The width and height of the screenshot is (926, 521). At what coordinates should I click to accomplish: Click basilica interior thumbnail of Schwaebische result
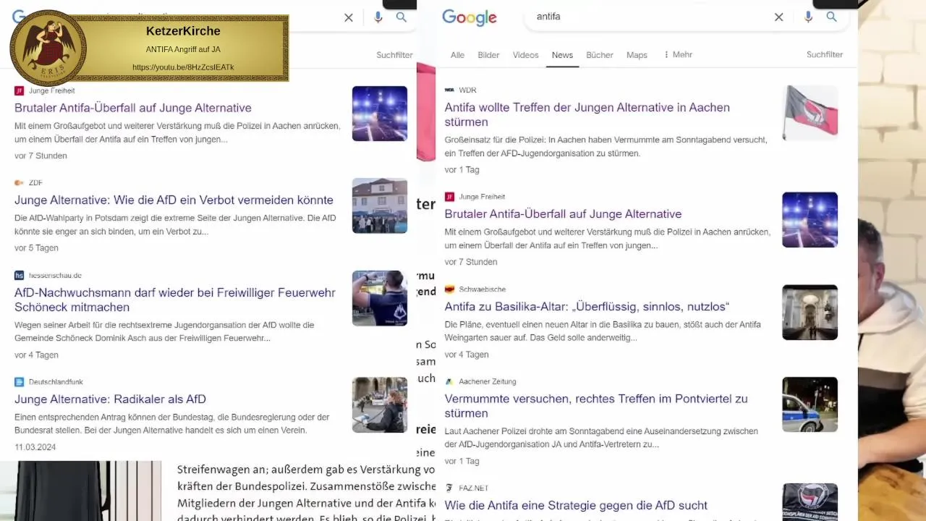[810, 313]
